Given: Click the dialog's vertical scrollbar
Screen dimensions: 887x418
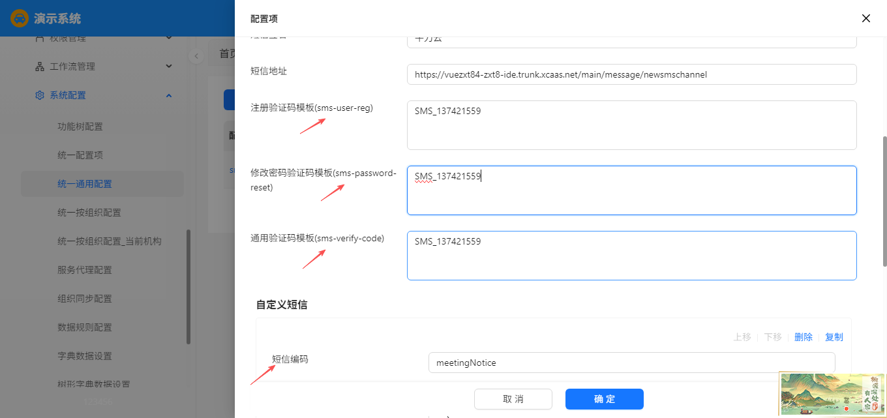Looking at the screenshot, I should [x=884, y=201].
